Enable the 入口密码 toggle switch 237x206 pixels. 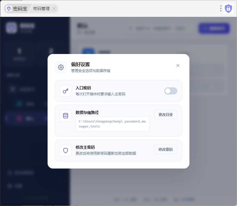(171, 91)
